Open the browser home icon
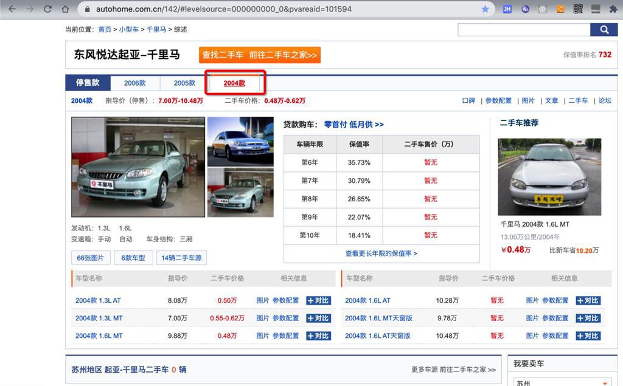 65,9
